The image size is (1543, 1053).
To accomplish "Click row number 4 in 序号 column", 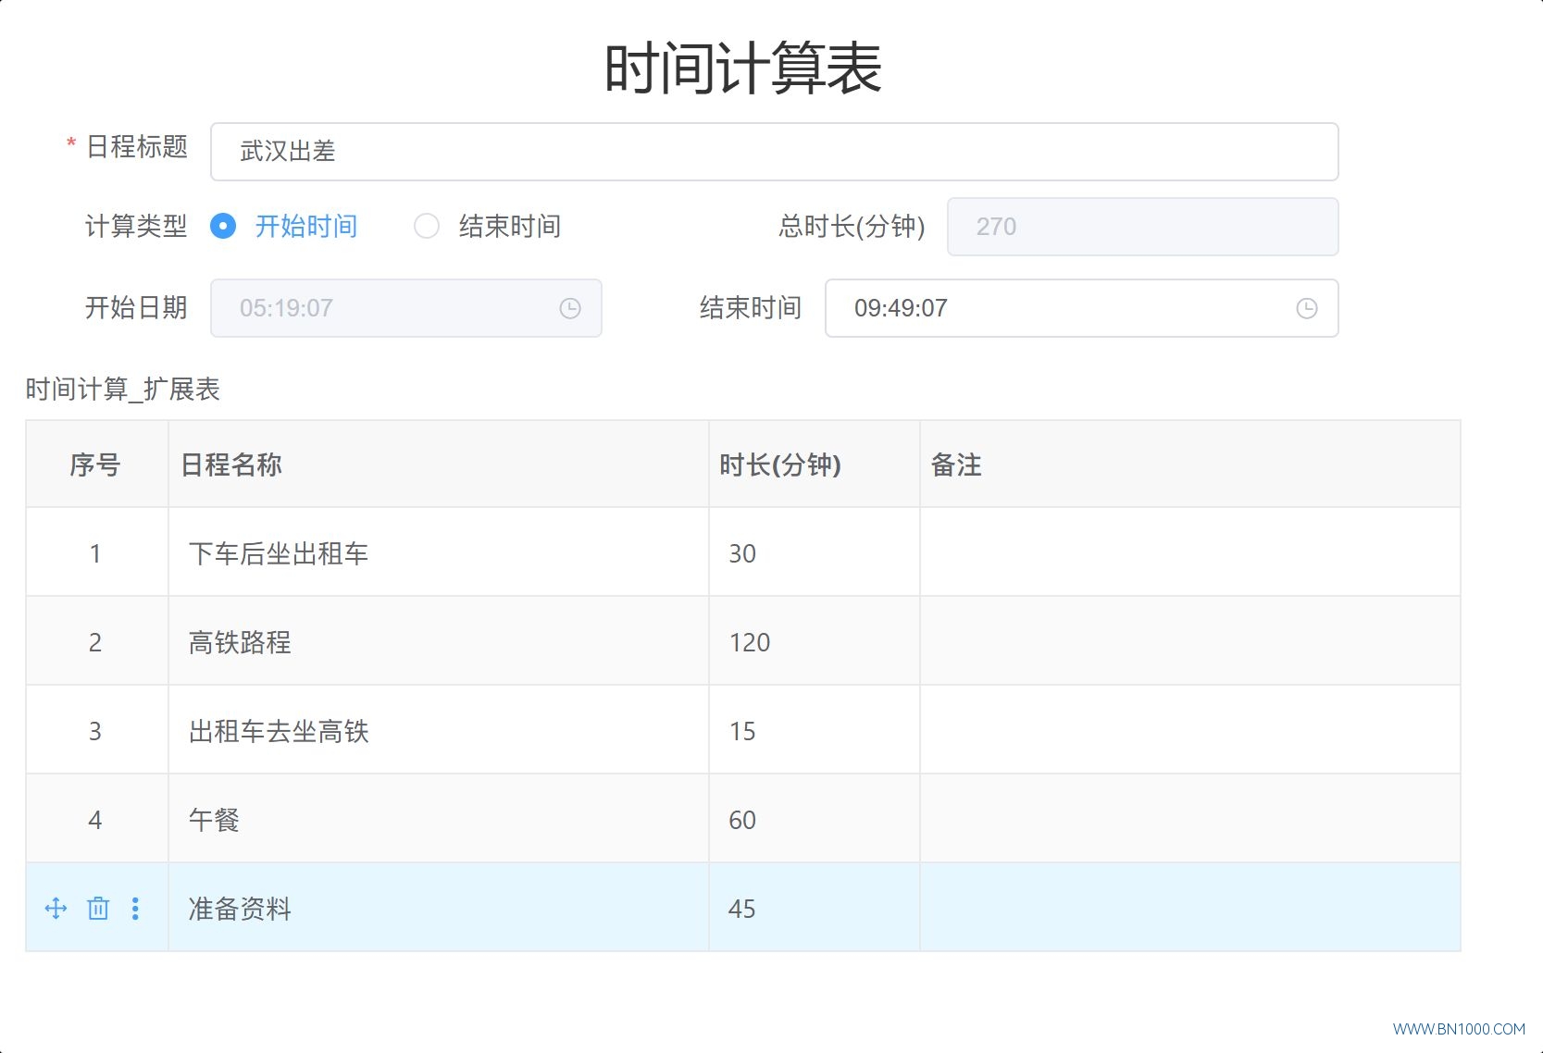I will pyautogui.click(x=95, y=820).
